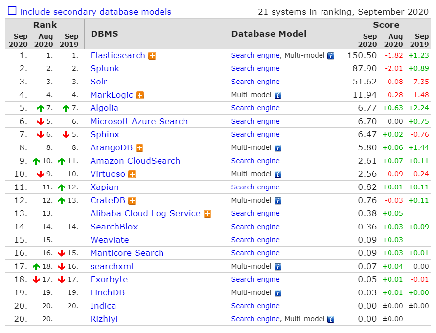Open the Elasticsearch link
Image resolution: width=436 pixels, height=333 pixels.
pos(117,55)
